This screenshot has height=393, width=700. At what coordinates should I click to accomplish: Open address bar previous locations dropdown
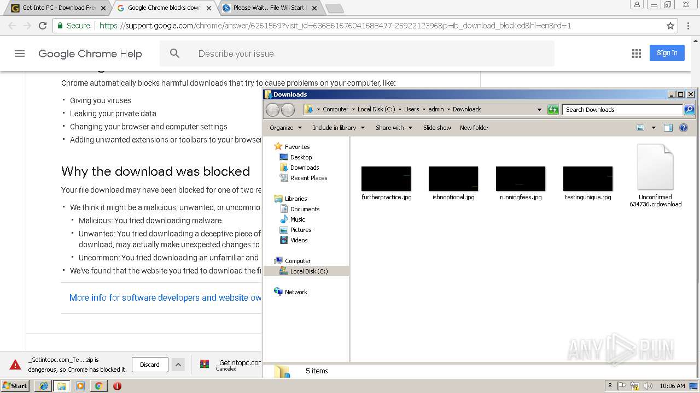click(x=539, y=110)
